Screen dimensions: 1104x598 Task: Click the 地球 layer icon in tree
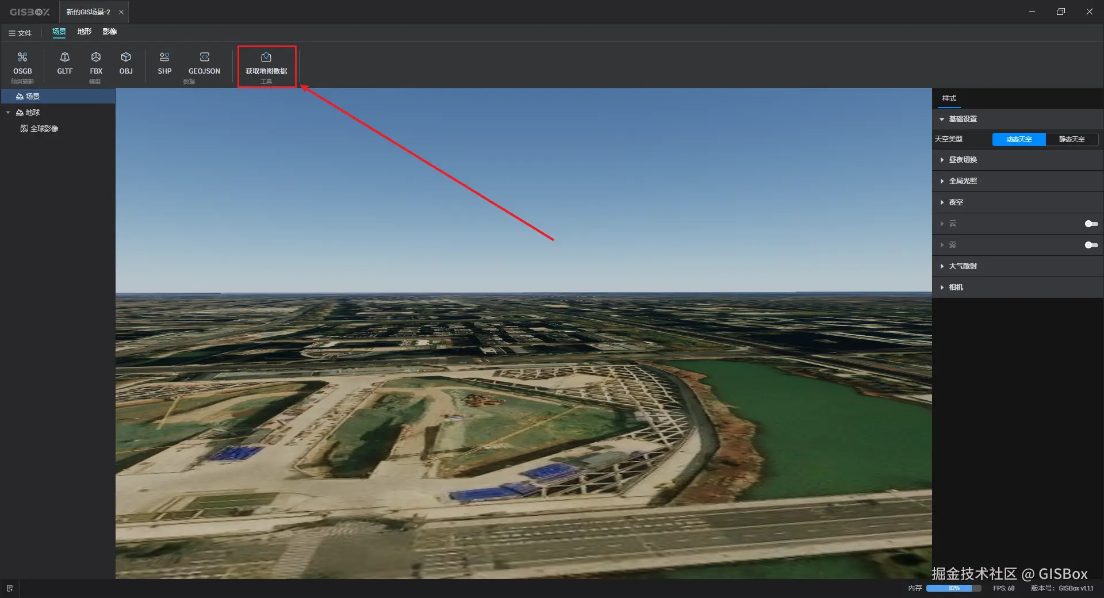[x=20, y=112]
